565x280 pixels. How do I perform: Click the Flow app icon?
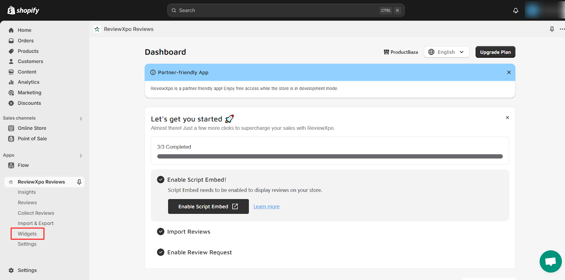(11, 165)
